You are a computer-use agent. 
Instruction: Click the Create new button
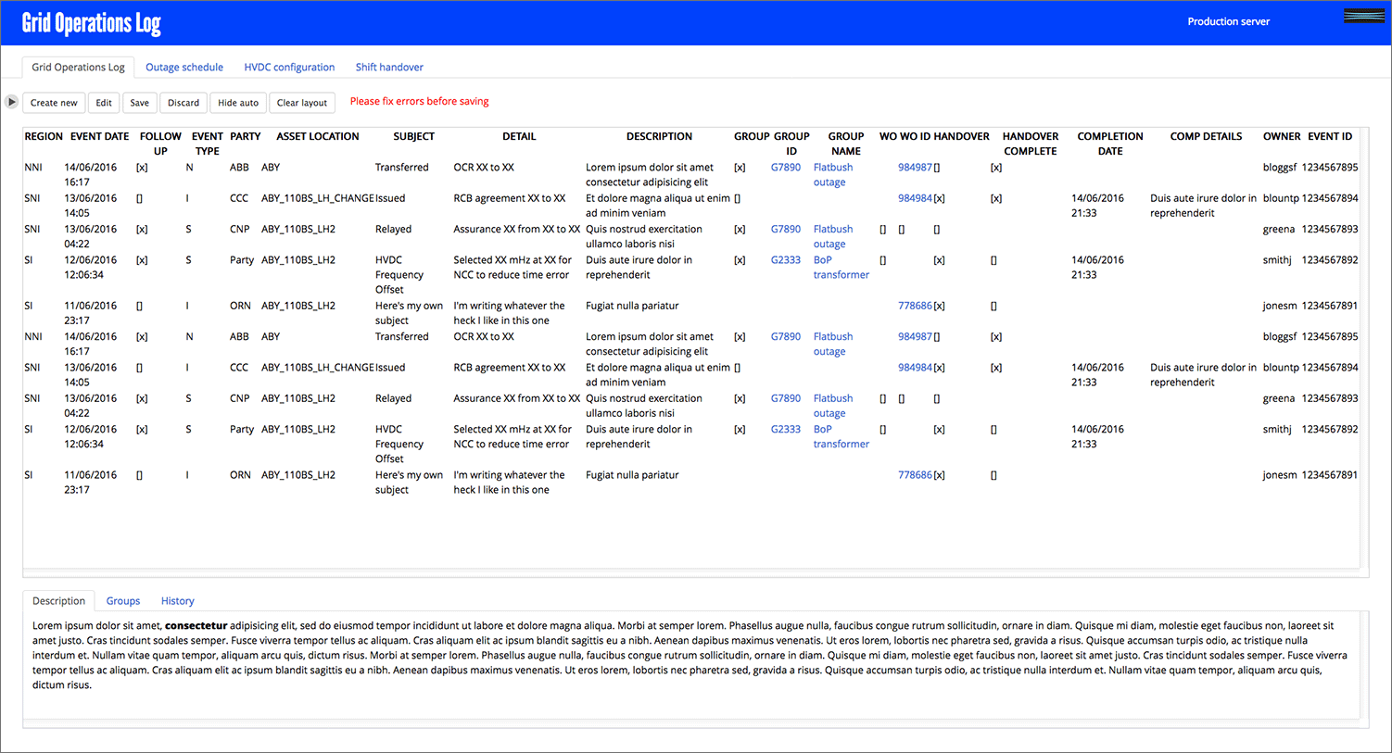pyautogui.click(x=54, y=103)
